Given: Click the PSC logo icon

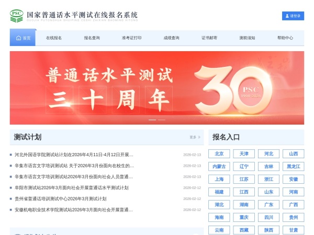Looking at the screenshot, I should point(17,16).
